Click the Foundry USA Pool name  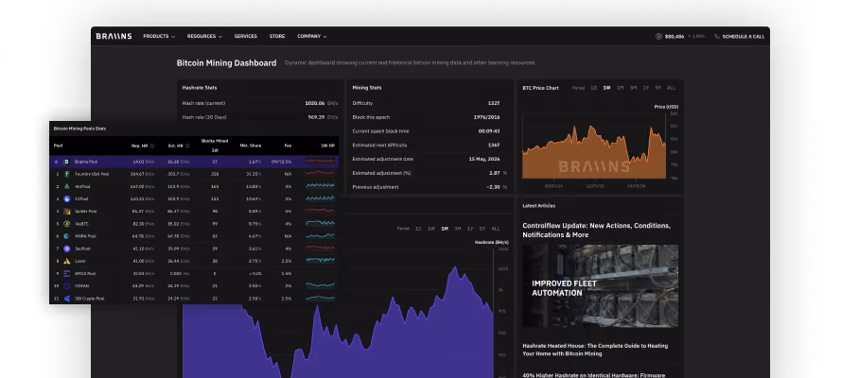tap(92, 174)
